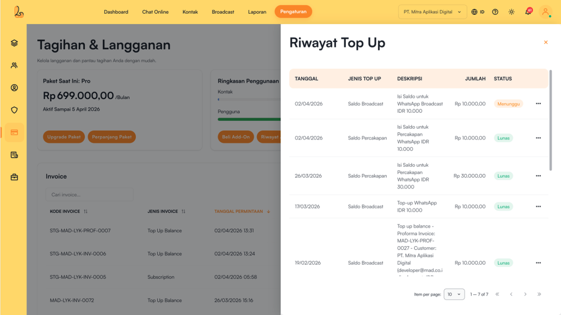Go to next page of top up history
Image resolution: width=561 pixels, height=315 pixels.
525,294
